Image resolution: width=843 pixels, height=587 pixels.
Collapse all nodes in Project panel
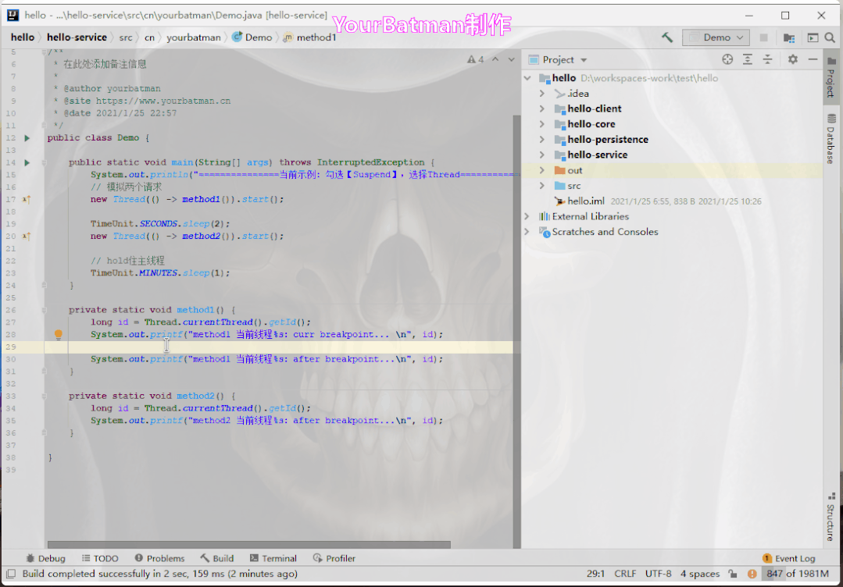(767, 59)
